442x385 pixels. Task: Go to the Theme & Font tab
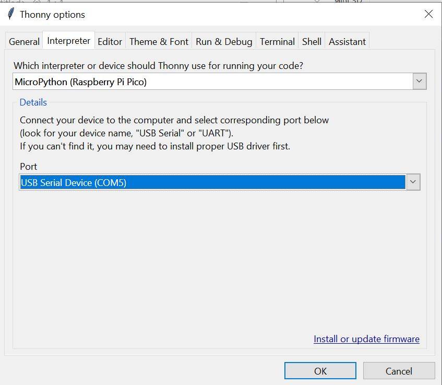pyautogui.click(x=159, y=42)
